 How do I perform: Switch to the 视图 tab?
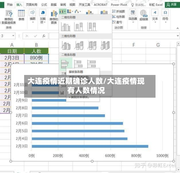point(72,5)
